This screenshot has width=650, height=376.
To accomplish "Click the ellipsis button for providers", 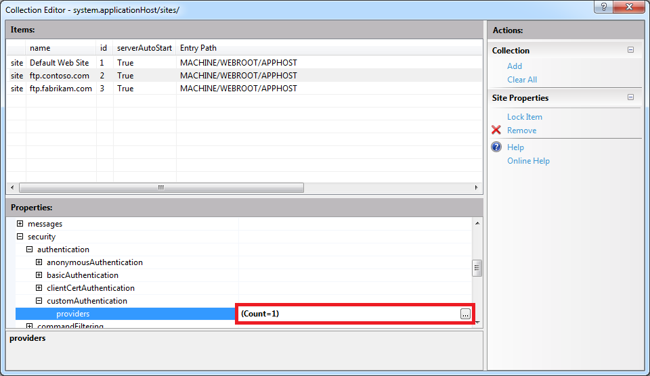I will 464,314.
